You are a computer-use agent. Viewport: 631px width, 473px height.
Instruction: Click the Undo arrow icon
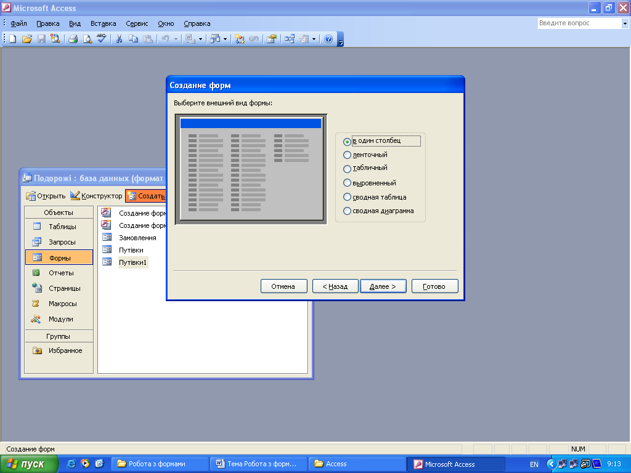click(165, 39)
